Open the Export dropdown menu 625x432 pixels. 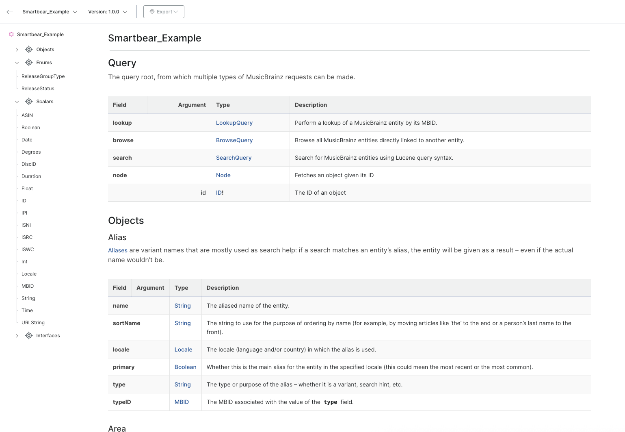point(164,11)
